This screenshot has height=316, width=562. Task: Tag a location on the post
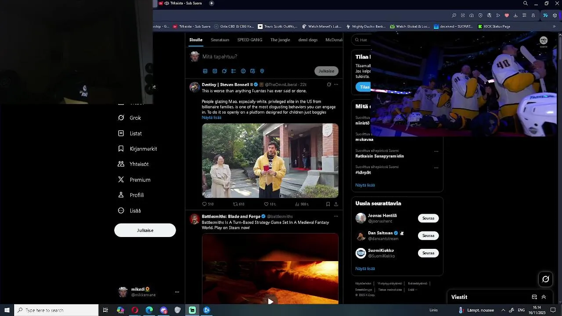point(262,71)
